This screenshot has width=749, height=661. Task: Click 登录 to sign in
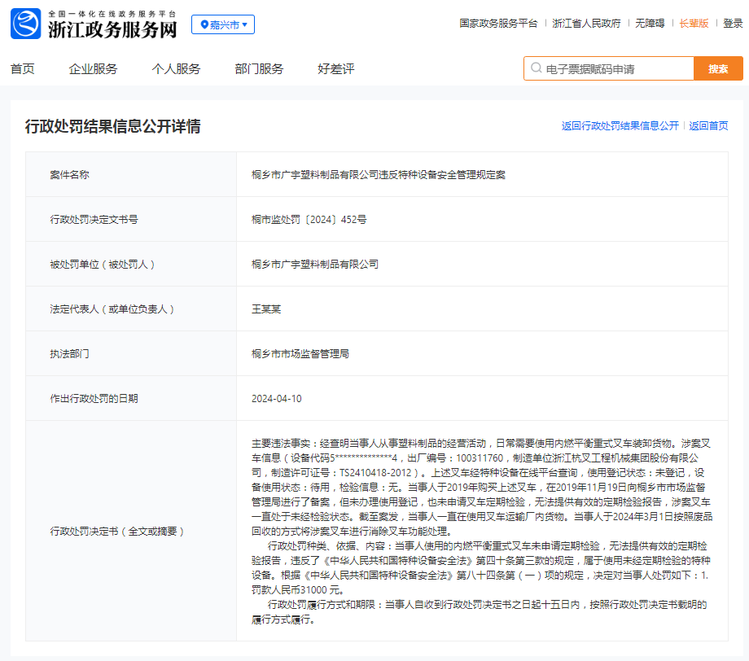pos(733,24)
